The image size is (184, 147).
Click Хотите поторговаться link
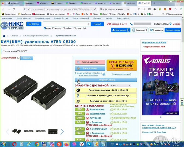(122, 74)
